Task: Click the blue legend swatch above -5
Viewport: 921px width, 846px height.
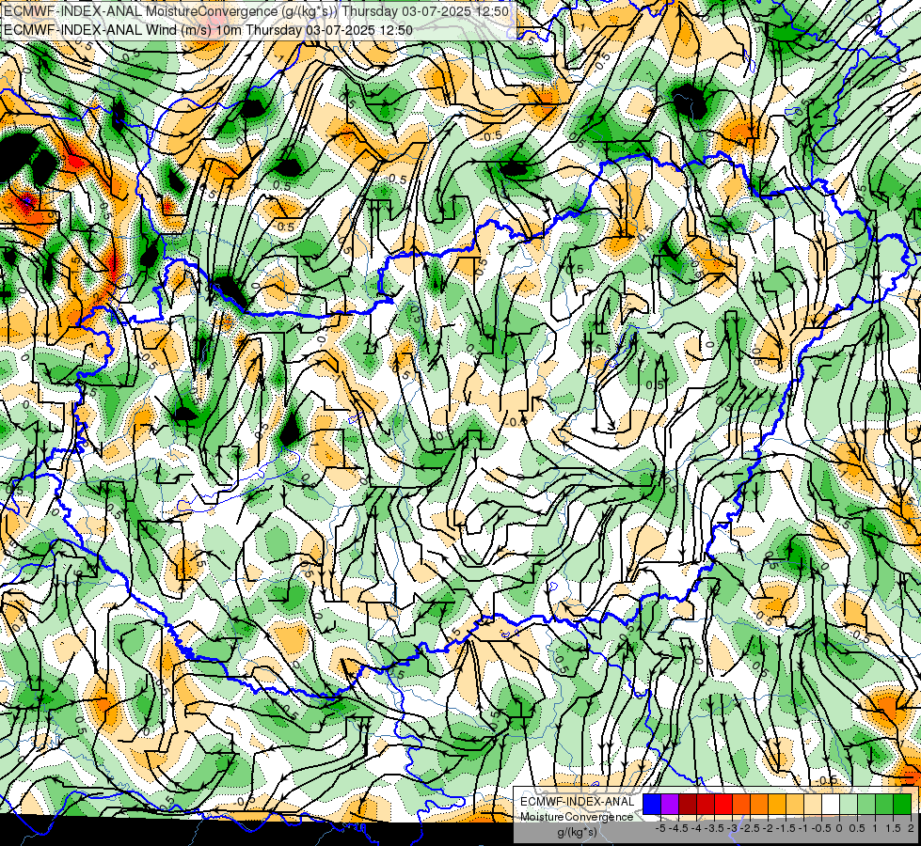Action: (652, 804)
